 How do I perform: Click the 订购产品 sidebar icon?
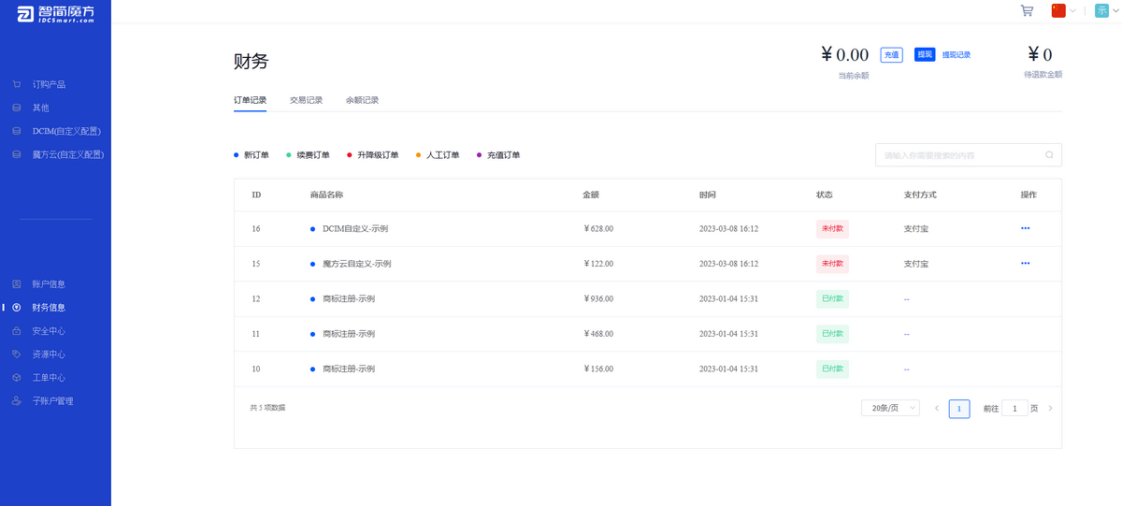pos(17,84)
